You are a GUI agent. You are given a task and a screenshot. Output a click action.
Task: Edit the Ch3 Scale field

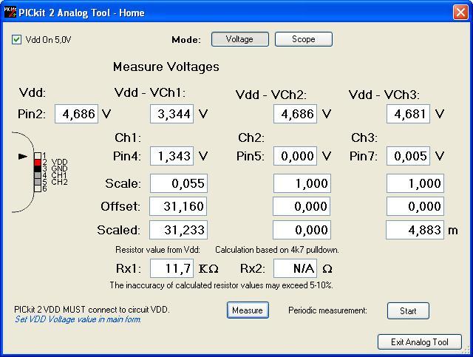415,183
